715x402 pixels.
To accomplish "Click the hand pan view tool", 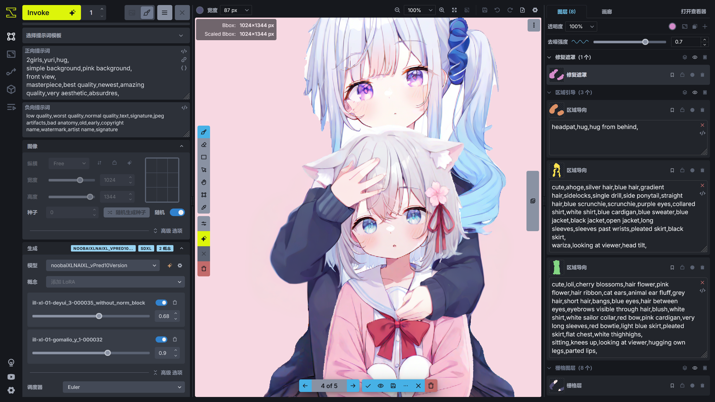I will point(204,182).
